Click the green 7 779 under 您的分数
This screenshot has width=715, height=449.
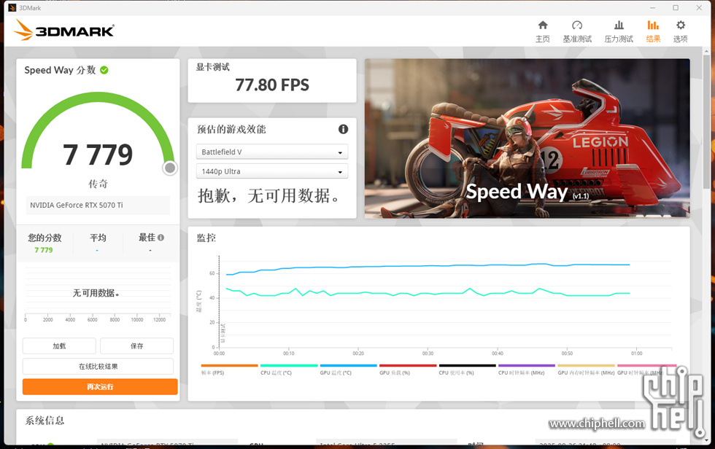(44, 250)
